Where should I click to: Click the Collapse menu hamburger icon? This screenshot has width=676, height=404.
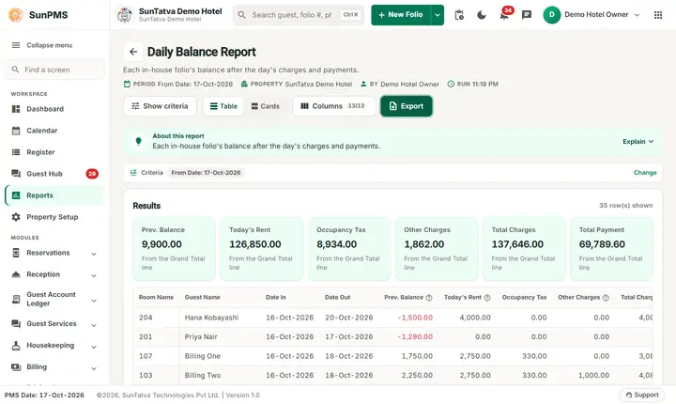pos(16,45)
